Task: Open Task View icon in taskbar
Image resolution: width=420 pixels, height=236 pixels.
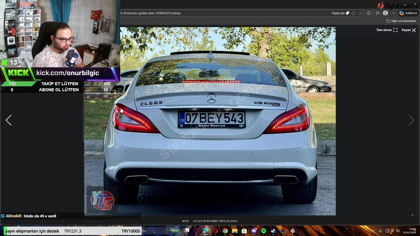Action: point(187,230)
